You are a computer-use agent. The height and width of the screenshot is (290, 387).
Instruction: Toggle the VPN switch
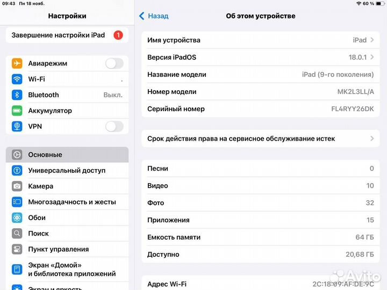[x=114, y=127]
